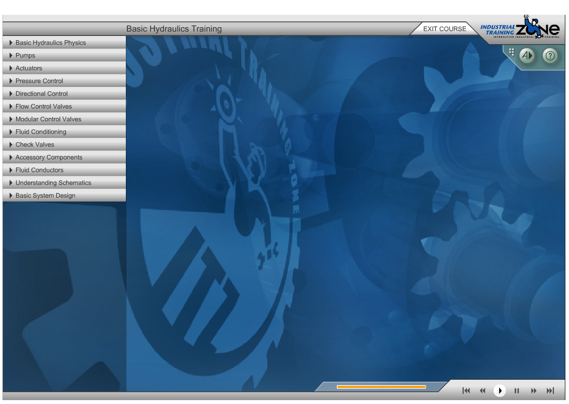Select the Actuators menu item
The width and height of the screenshot is (569, 404).
(x=64, y=68)
